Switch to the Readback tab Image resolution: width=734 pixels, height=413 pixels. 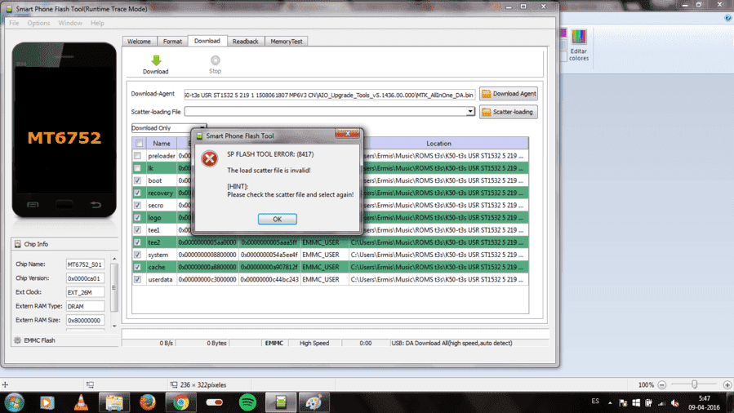tap(245, 41)
